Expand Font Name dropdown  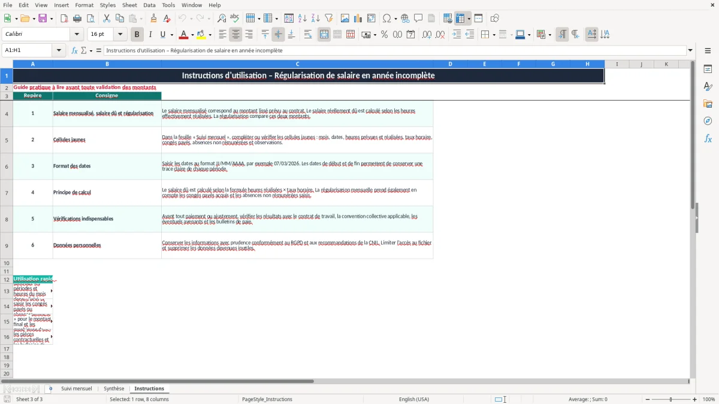click(x=77, y=35)
